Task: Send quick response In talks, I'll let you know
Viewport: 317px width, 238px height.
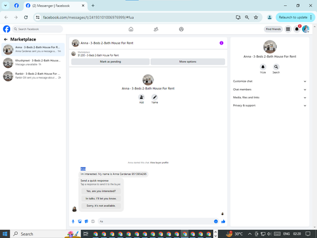Action: pos(101,199)
